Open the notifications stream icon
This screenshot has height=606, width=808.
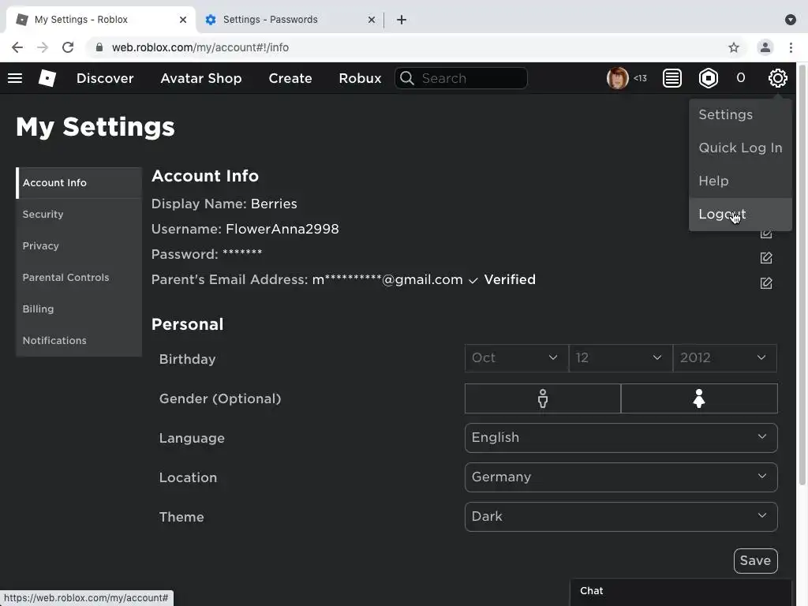(672, 78)
